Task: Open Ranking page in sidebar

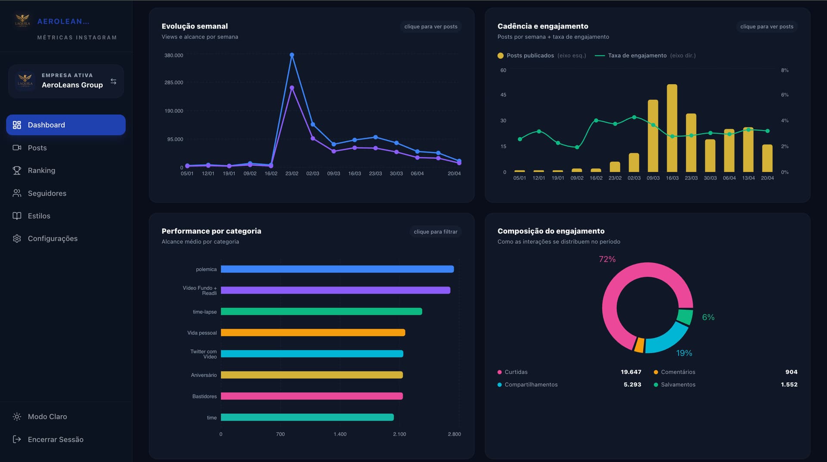Action: pos(41,170)
